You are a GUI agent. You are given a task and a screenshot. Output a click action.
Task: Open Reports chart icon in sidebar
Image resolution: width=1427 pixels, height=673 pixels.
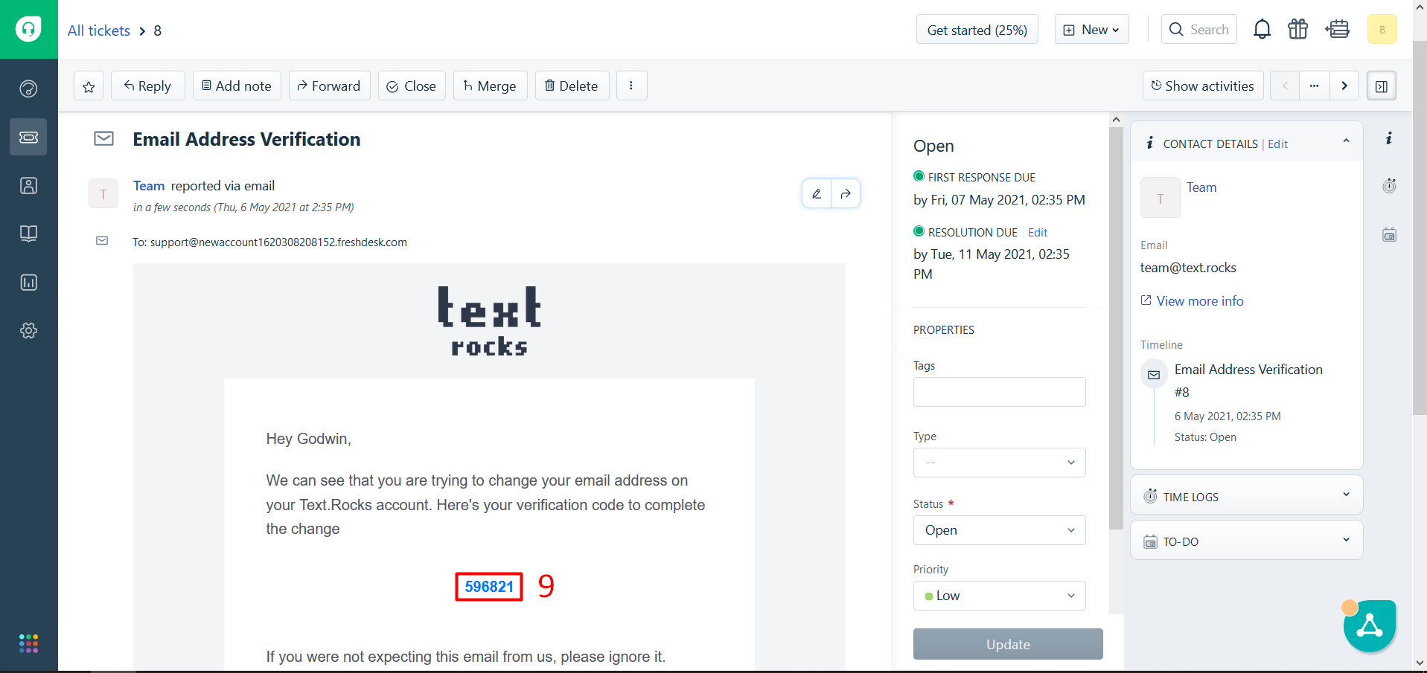click(x=28, y=283)
